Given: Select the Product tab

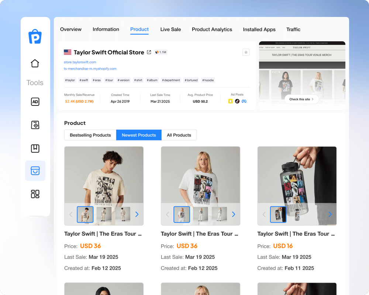Looking at the screenshot, I should [x=139, y=29].
